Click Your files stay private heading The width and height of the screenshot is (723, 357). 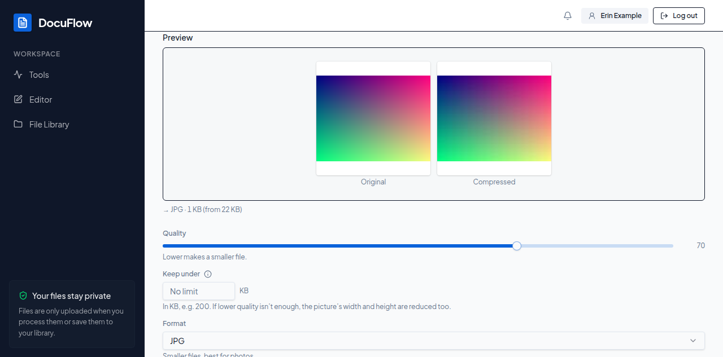pos(71,296)
